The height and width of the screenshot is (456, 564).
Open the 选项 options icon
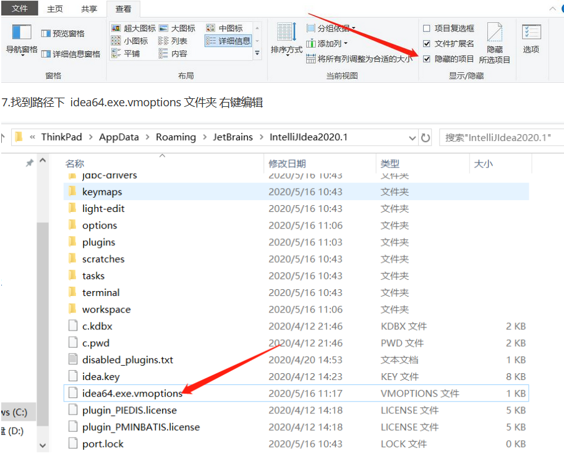531,38
